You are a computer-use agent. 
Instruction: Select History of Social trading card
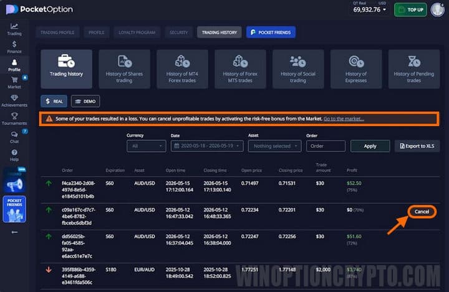coord(298,69)
